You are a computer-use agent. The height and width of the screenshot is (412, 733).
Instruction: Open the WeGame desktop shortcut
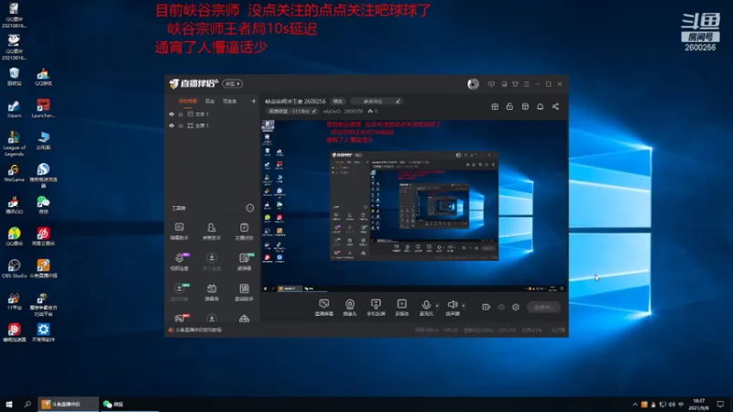[x=14, y=173]
